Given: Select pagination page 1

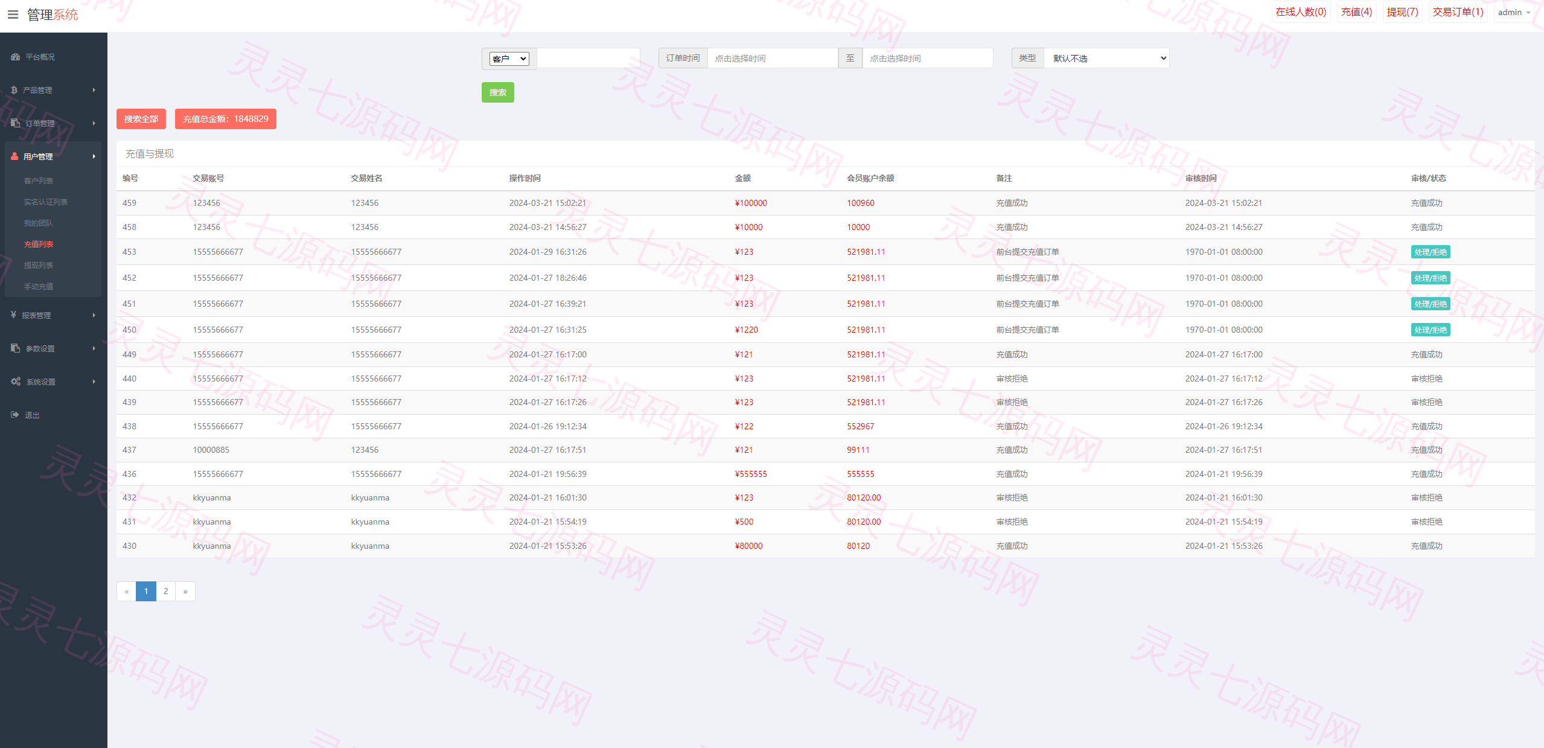Looking at the screenshot, I should point(146,591).
